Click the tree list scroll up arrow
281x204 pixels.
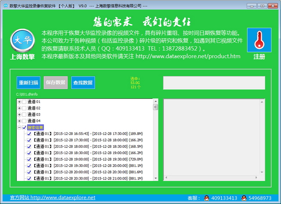tap(156, 101)
